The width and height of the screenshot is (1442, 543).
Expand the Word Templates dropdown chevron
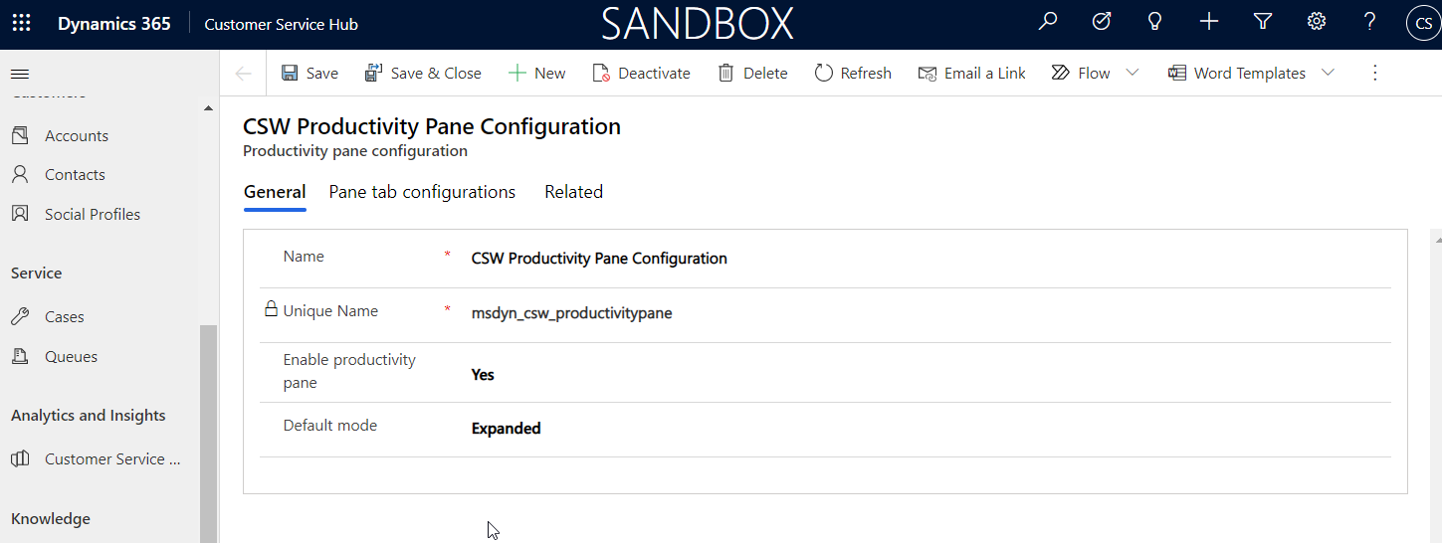(x=1328, y=73)
